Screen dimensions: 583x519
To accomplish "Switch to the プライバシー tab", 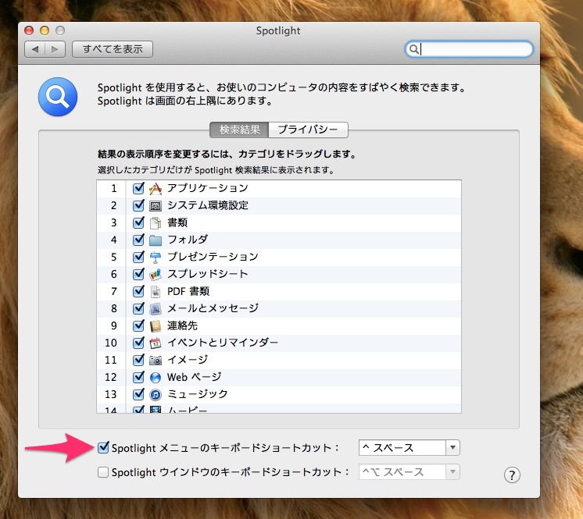I will [x=308, y=130].
